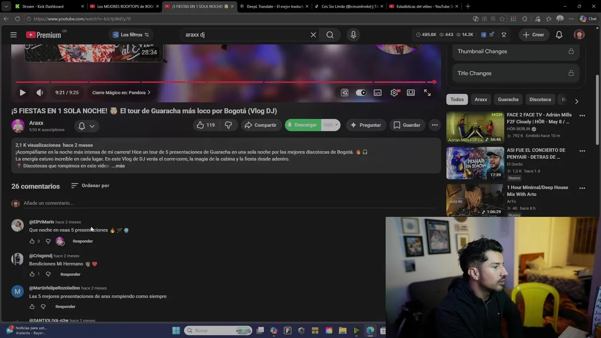Open the vidIQ list icon in header
This screenshot has width=601, height=338.
[492, 35]
